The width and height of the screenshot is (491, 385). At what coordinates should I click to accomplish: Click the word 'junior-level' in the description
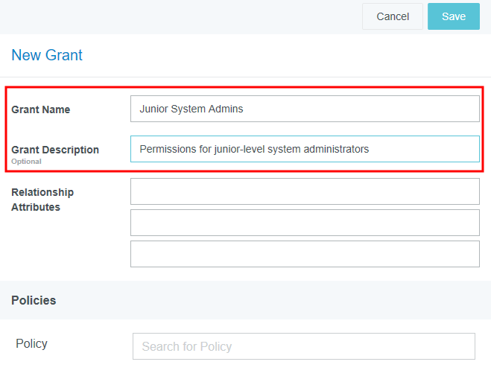pyautogui.click(x=243, y=149)
